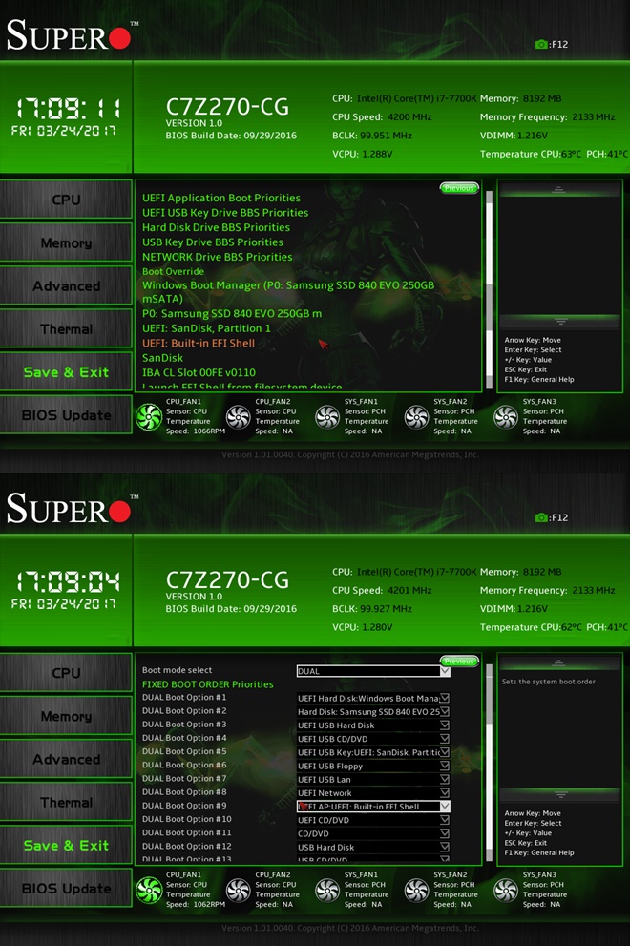This screenshot has width=630, height=946.
Task: Select Save & Exit tab in Boot Override screen
Action: tap(66, 372)
